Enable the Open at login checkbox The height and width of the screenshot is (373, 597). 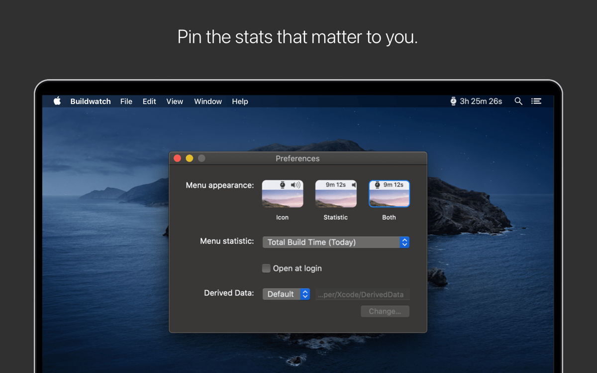266,268
